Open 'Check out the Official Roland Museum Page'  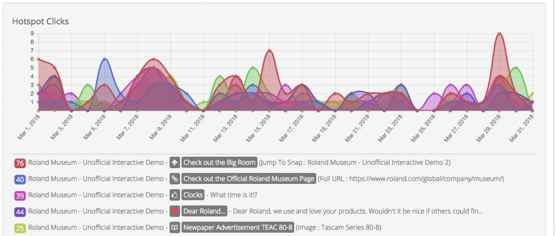click(249, 178)
